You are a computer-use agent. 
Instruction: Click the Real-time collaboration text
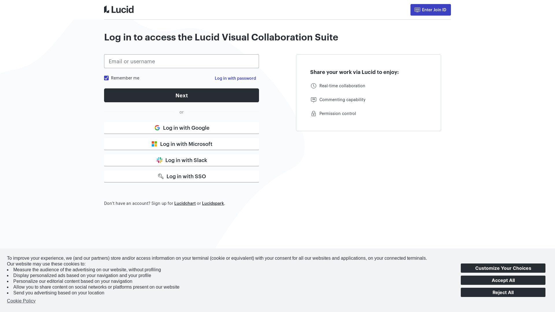pos(342,86)
